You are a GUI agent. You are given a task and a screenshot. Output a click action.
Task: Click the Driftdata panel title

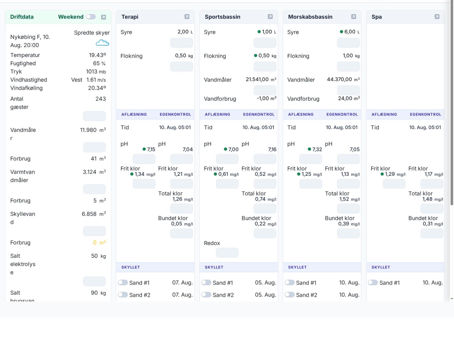click(x=22, y=17)
